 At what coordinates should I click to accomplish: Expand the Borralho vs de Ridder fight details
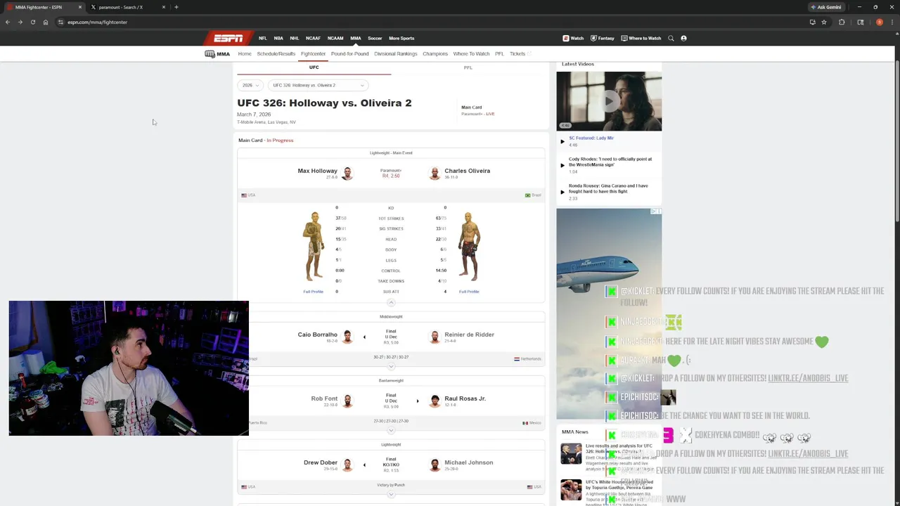(391, 366)
